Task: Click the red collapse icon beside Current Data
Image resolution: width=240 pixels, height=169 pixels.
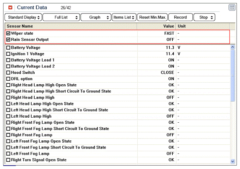Action: coord(10,7)
